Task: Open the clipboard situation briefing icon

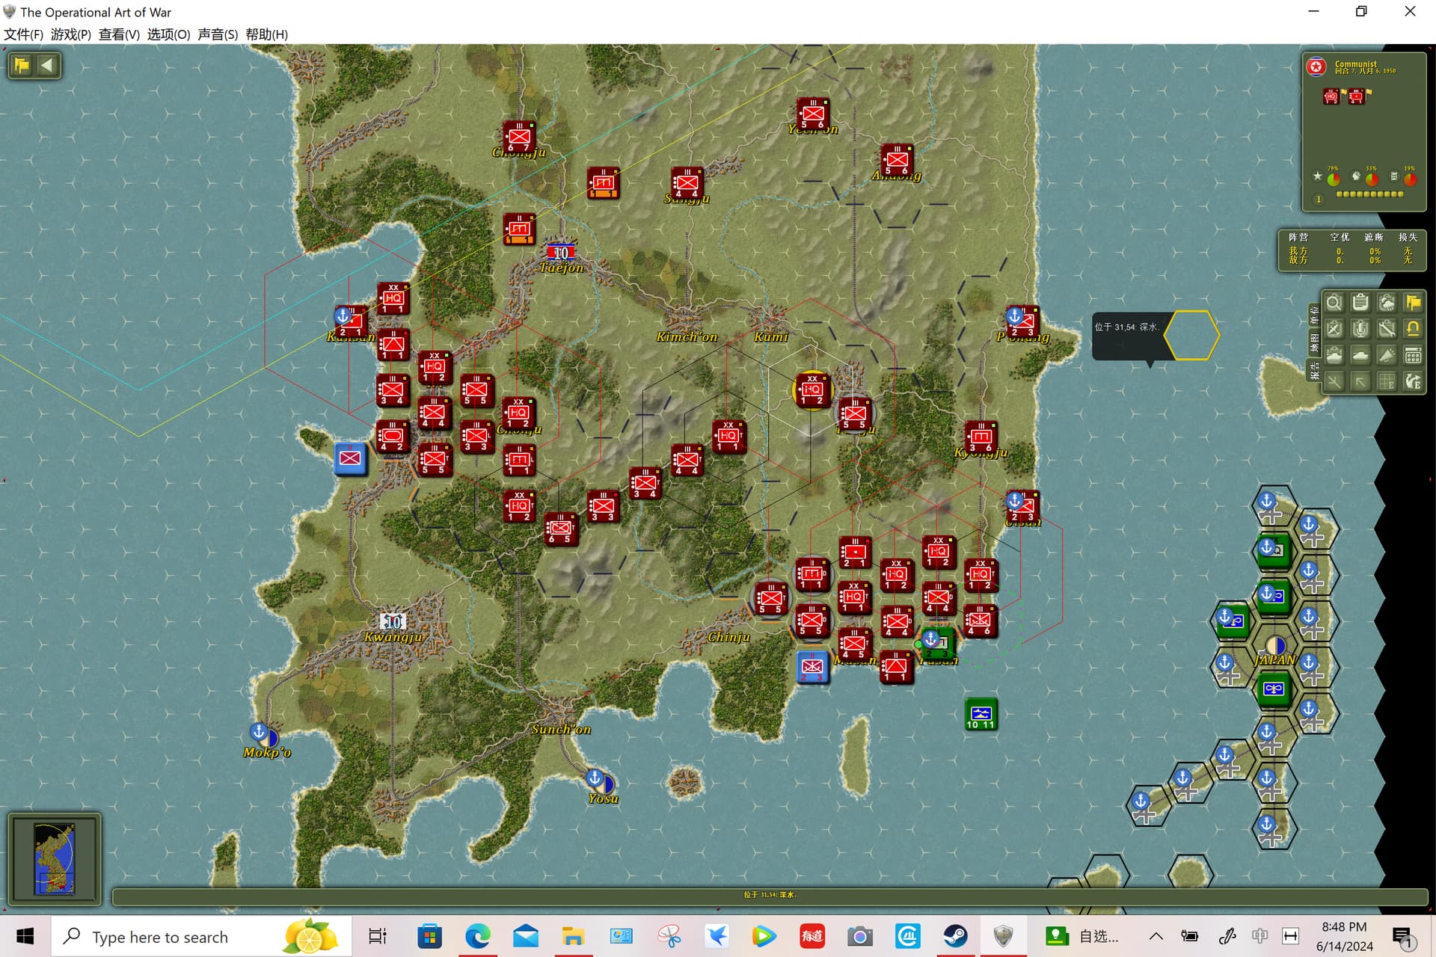Action: 1360,303
